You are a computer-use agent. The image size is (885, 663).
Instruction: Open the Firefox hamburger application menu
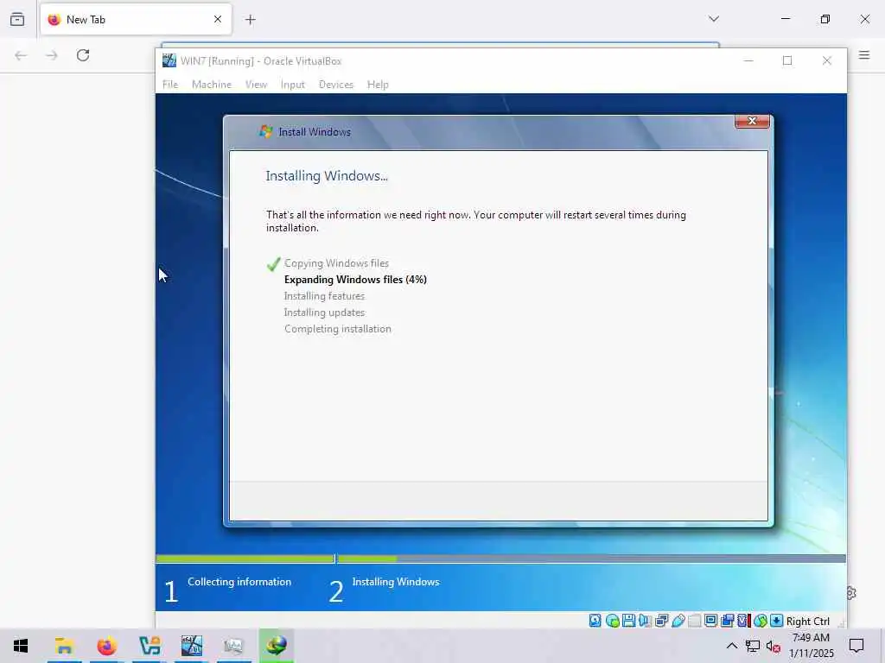pyautogui.click(x=864, y=55)
